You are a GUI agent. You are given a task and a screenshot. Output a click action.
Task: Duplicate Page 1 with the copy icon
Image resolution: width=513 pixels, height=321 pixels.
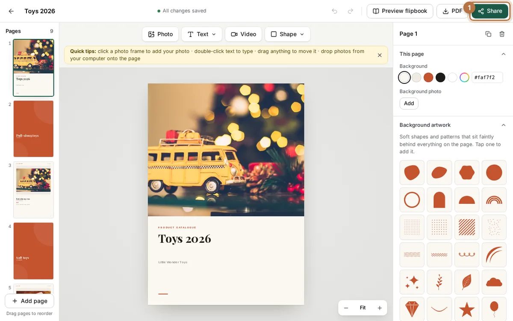coord(488,34)
